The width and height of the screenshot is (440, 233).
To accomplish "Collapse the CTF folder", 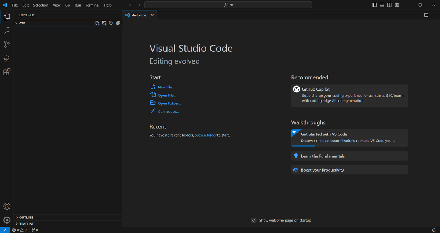I will [17, 23].
